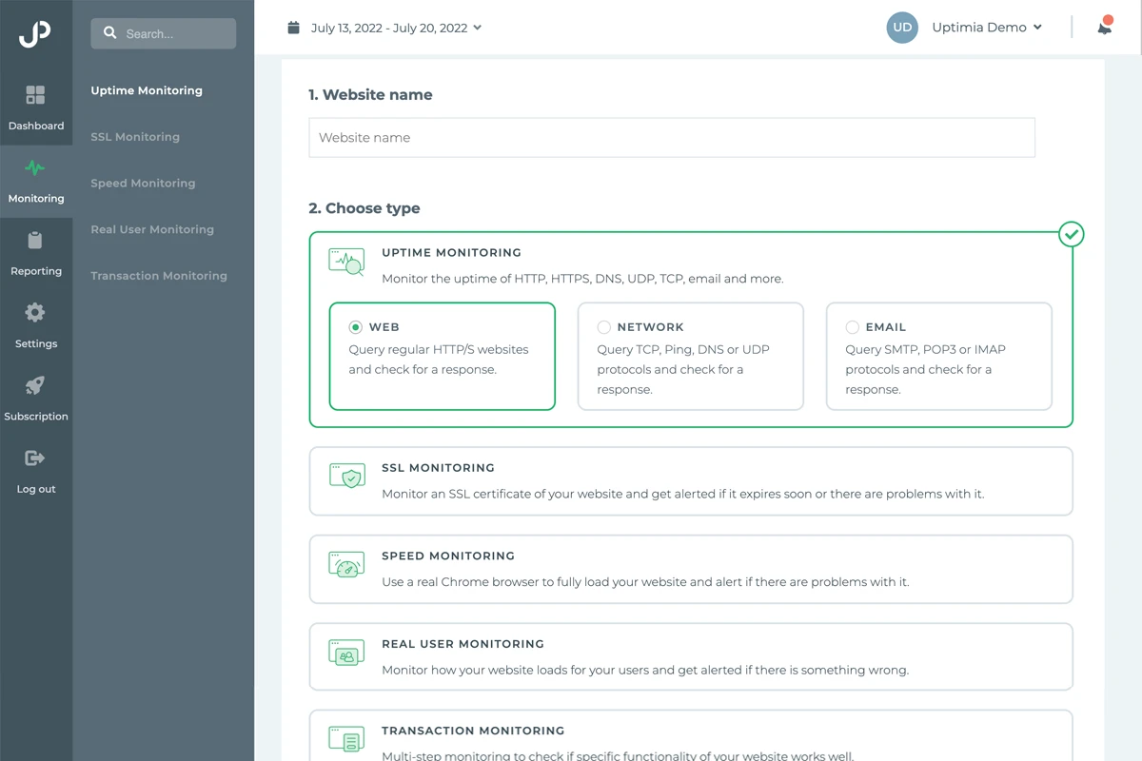Open the Settings gear icon
This screenshot has height=761, width=1142.
click(x=35, y=313)
